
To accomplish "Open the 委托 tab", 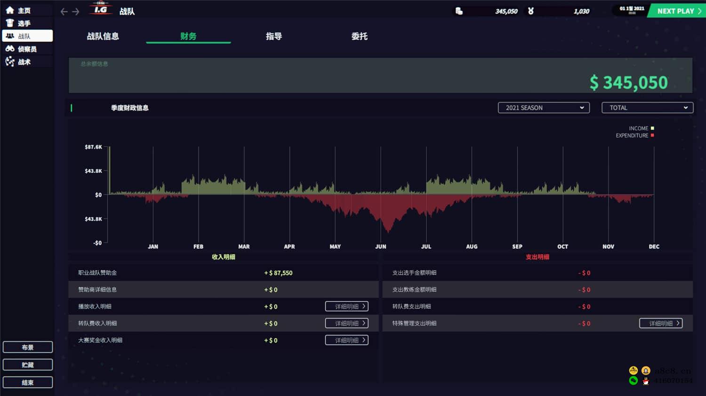I will 359,36.
